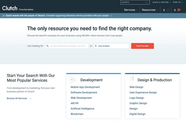Click the pencil icon beside Leave a Review
This screenshot has height=122, width=186.
click(x=170, y=2)
